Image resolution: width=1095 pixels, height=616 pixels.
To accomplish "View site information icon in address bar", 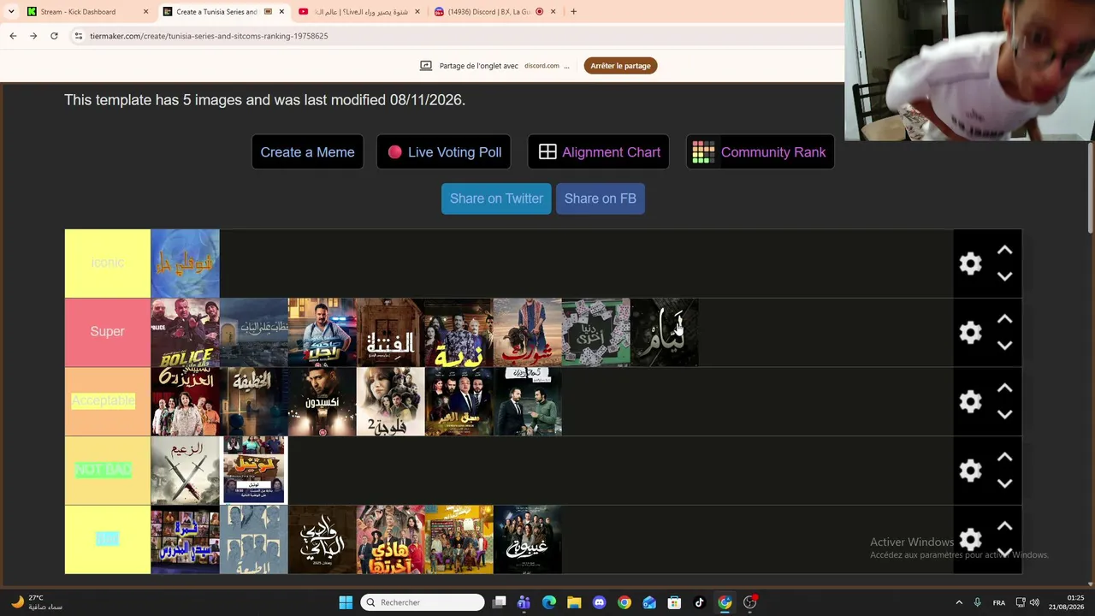I will (79, 36).
